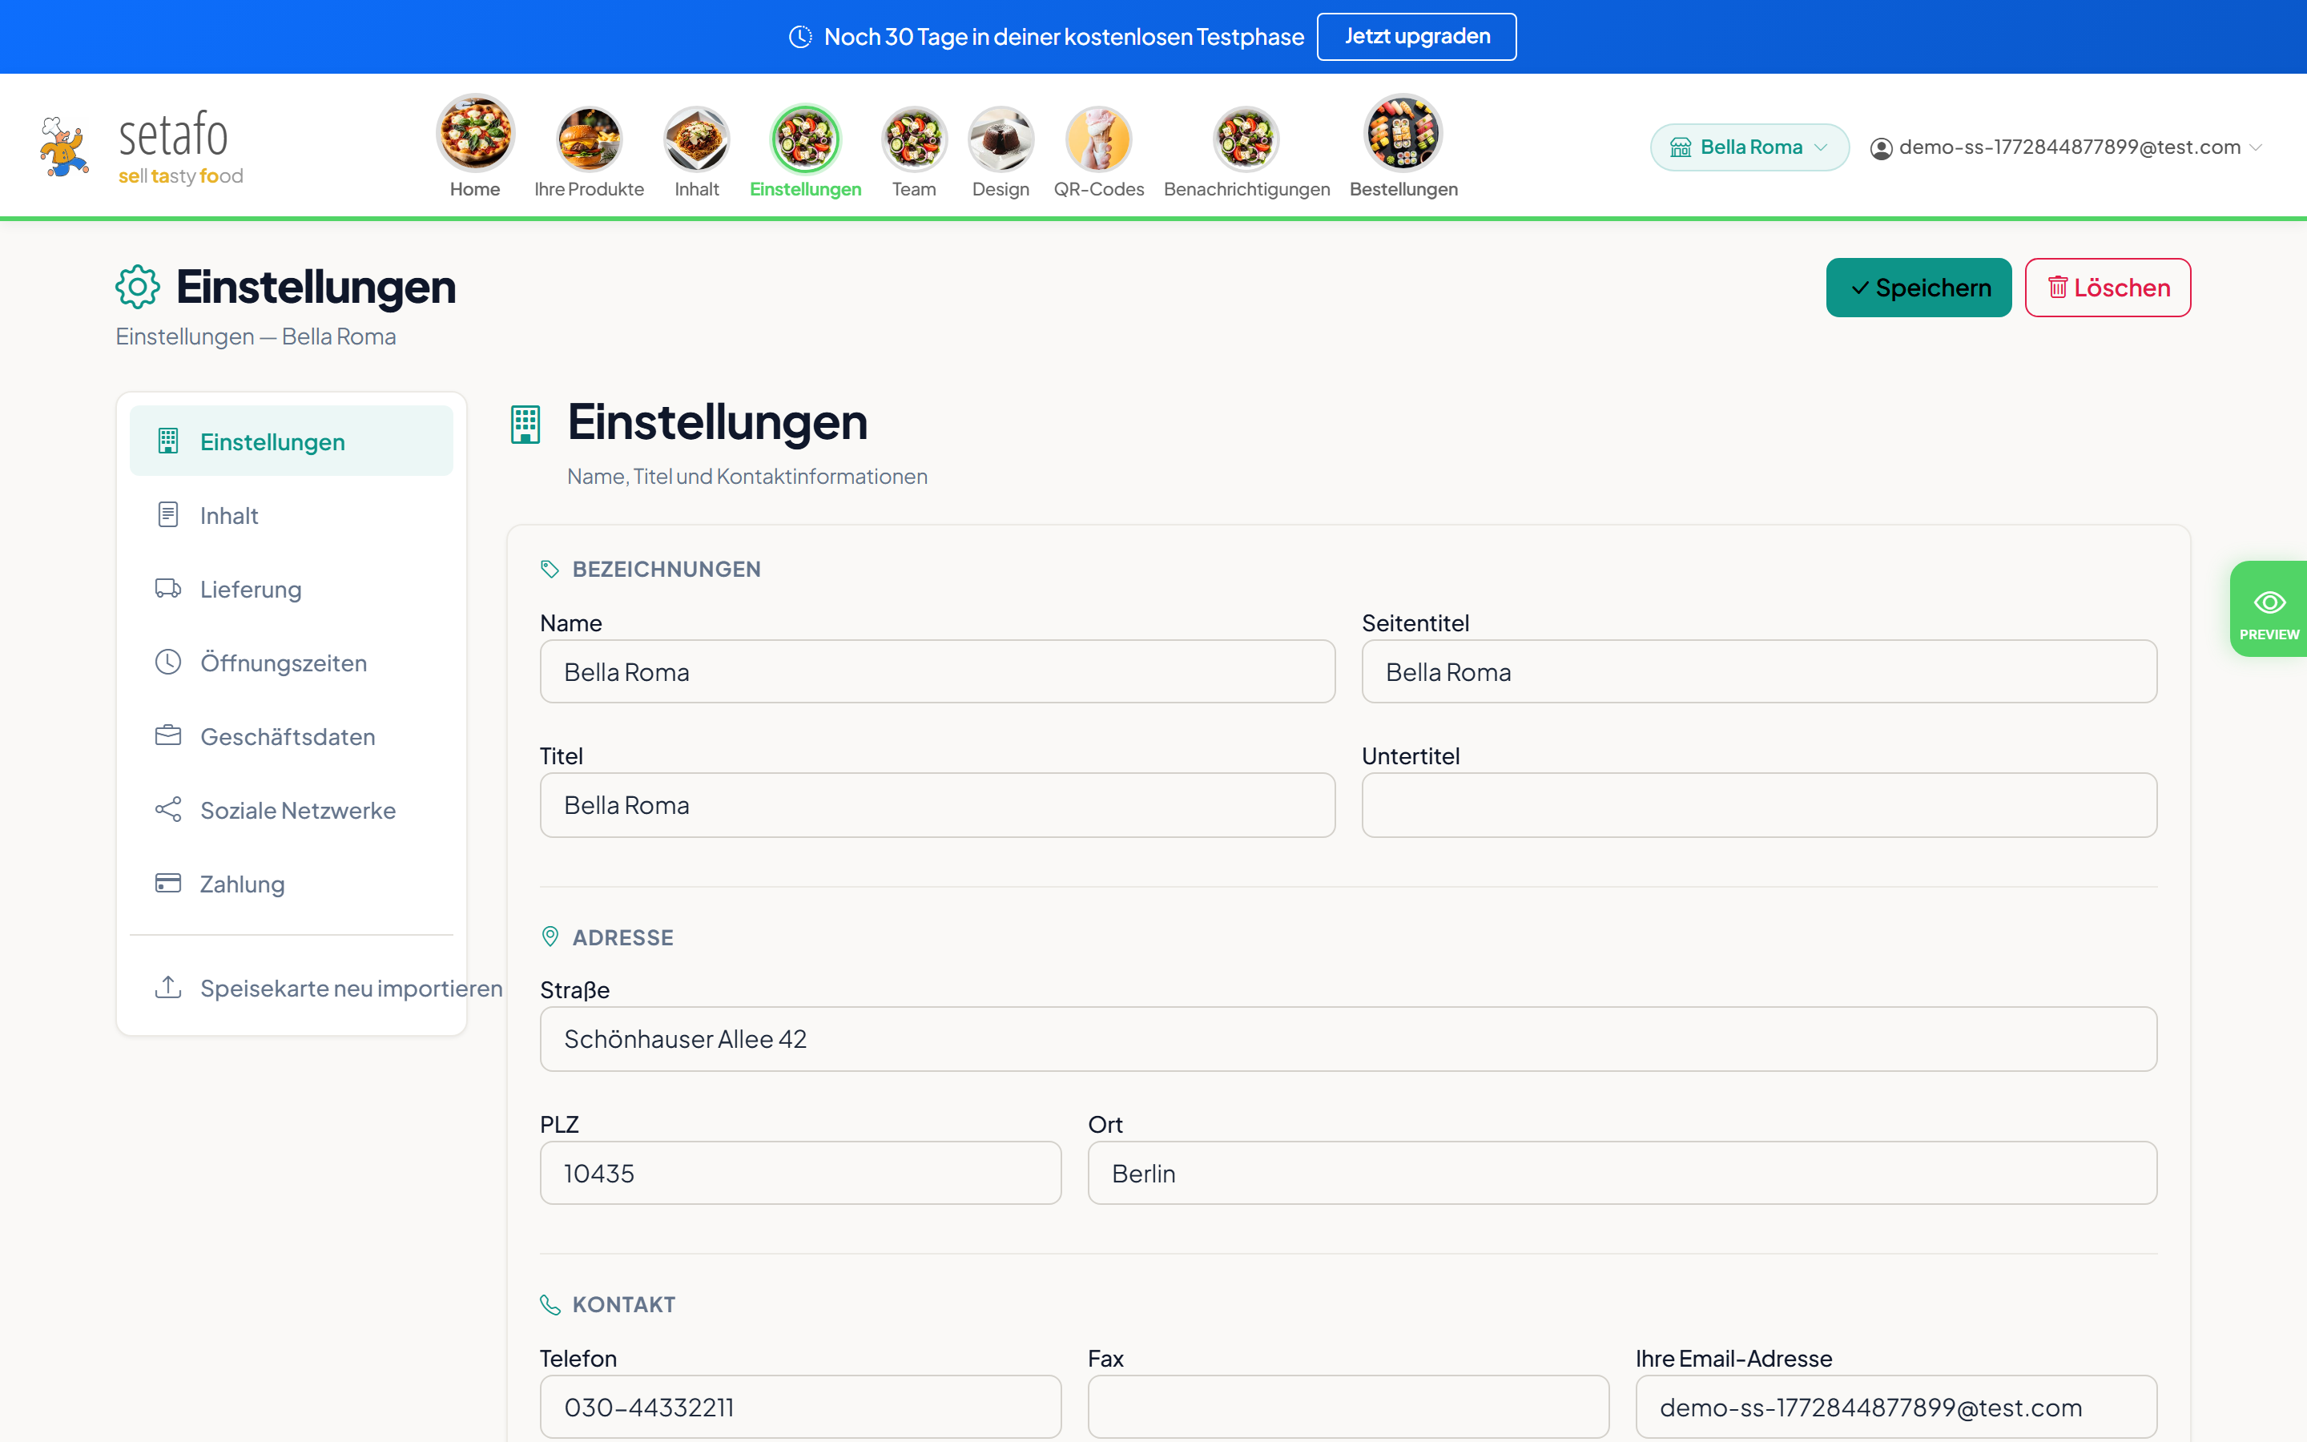This screenshot has height=1442, width=2307.
Task: Go to Soziale Netzwerke in sidebar
Action: click(291, 810)
